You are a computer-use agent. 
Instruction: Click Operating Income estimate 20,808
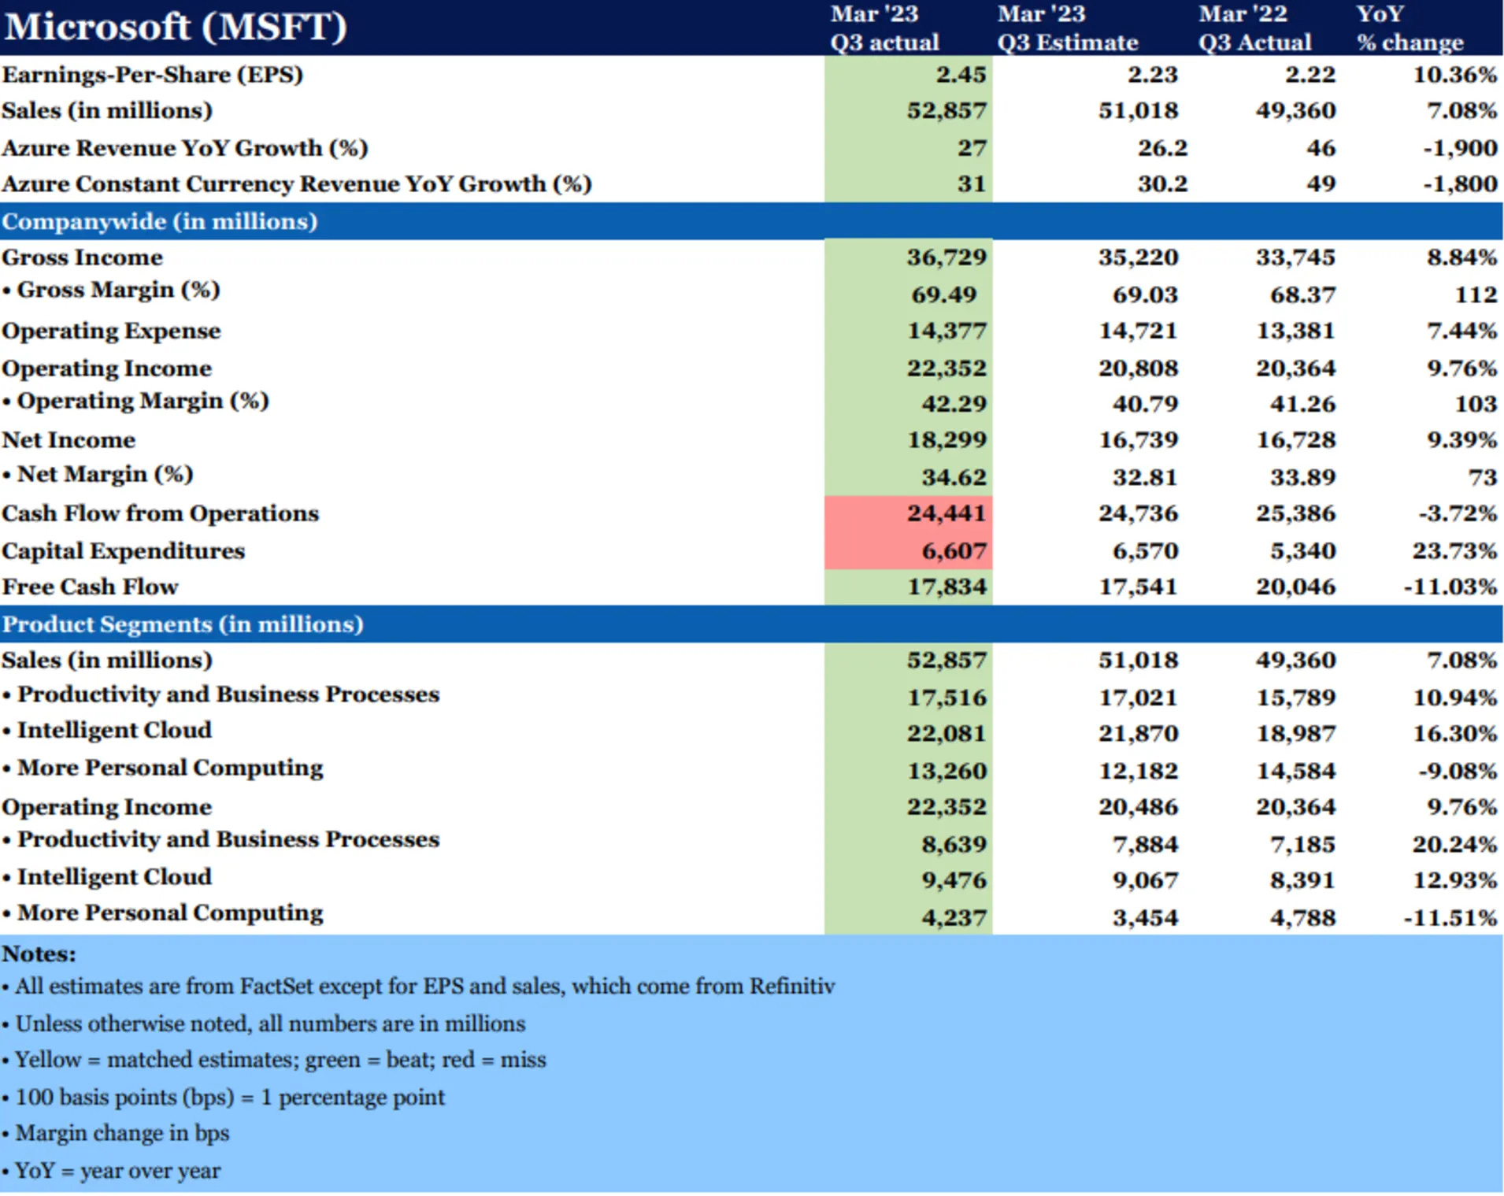pos(1139,368)
